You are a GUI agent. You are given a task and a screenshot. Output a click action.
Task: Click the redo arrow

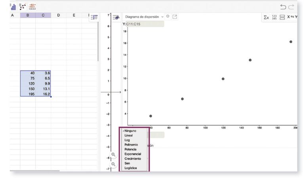pyautogui.click(x=291, y=7)
